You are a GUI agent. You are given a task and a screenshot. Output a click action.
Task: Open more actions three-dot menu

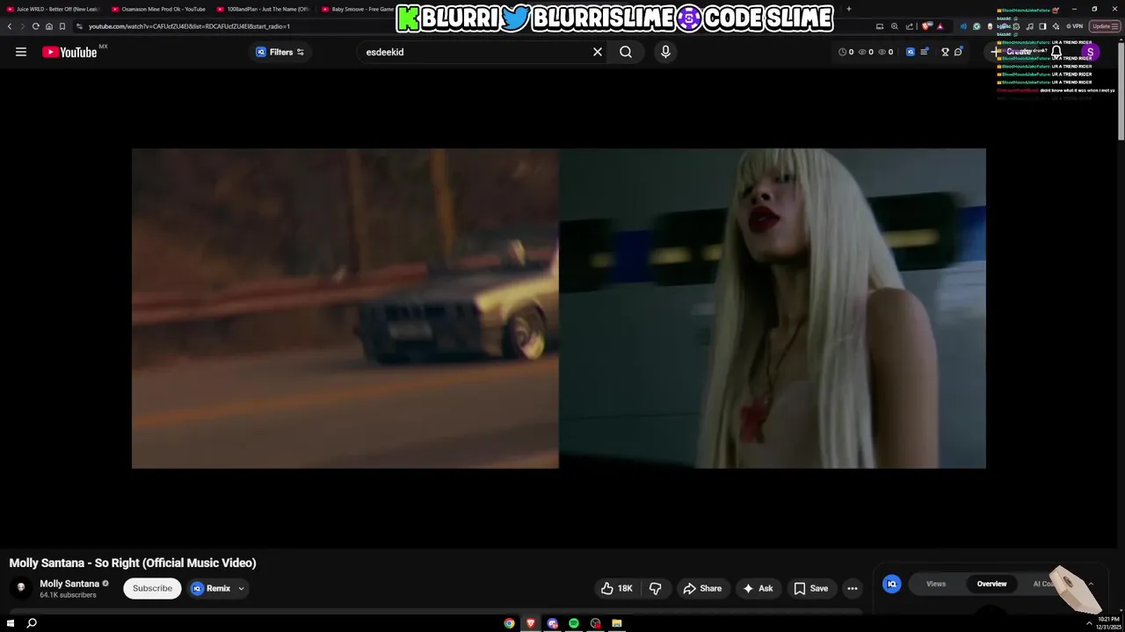853,588
